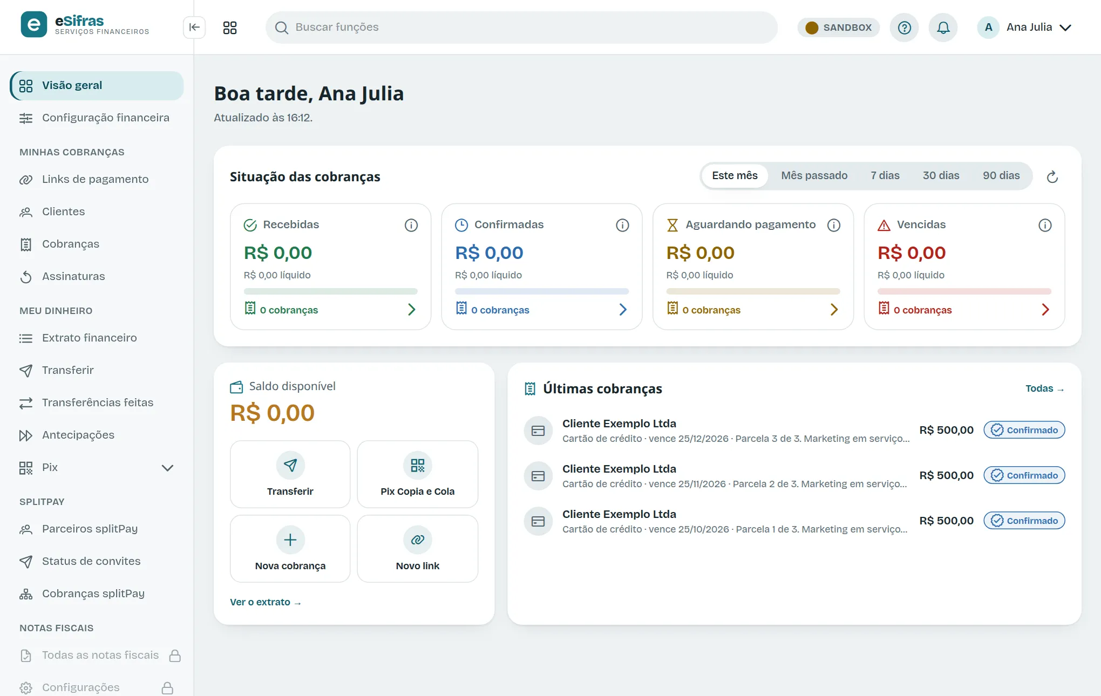Collapse the sidebar with the arrow icon

[x=194, y=28]
